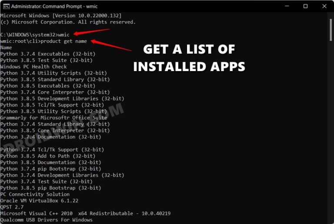Select 'Qualcomm USB Drivers For Windows' line
This screenshot has height=224, width=334.
(47, 220)
